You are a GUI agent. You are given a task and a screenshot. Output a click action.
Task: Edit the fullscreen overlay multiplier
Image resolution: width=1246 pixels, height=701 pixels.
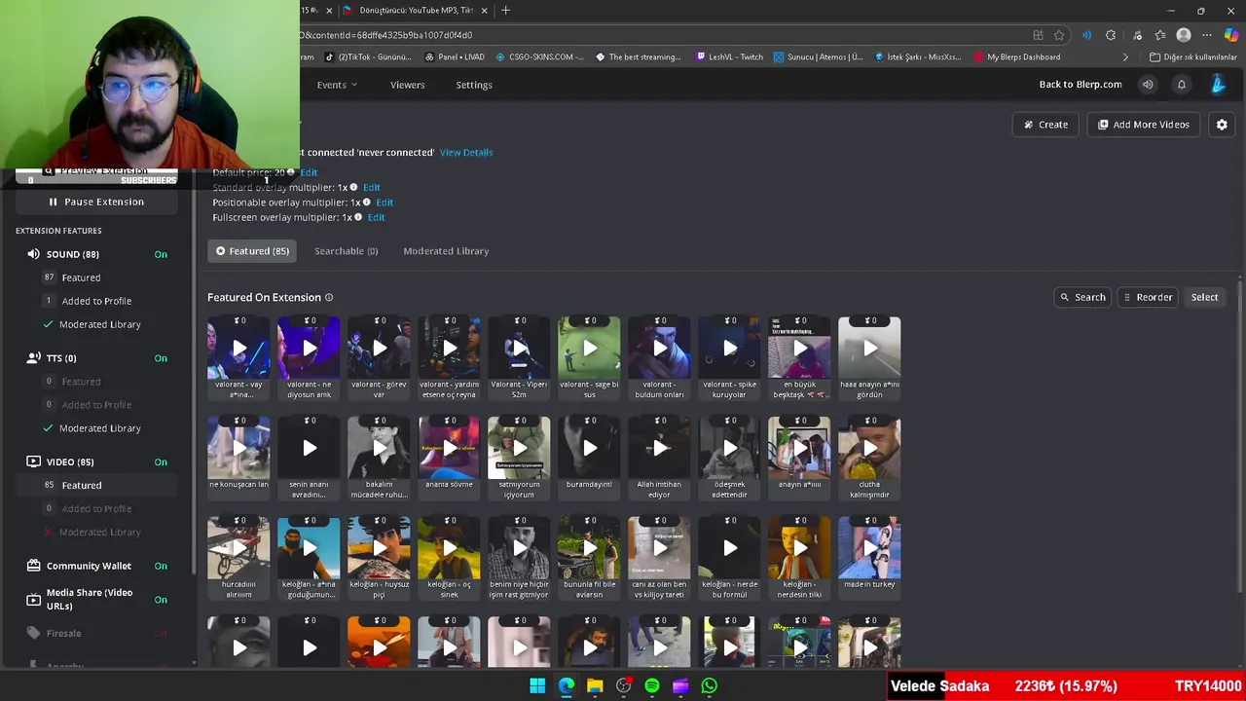click(376, 217)
